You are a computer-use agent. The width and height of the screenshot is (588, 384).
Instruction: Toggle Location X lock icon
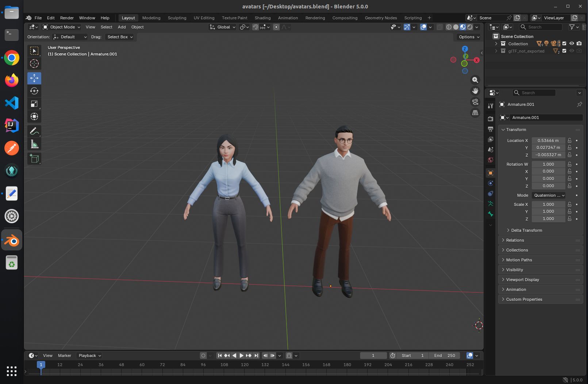click(569, 141)
